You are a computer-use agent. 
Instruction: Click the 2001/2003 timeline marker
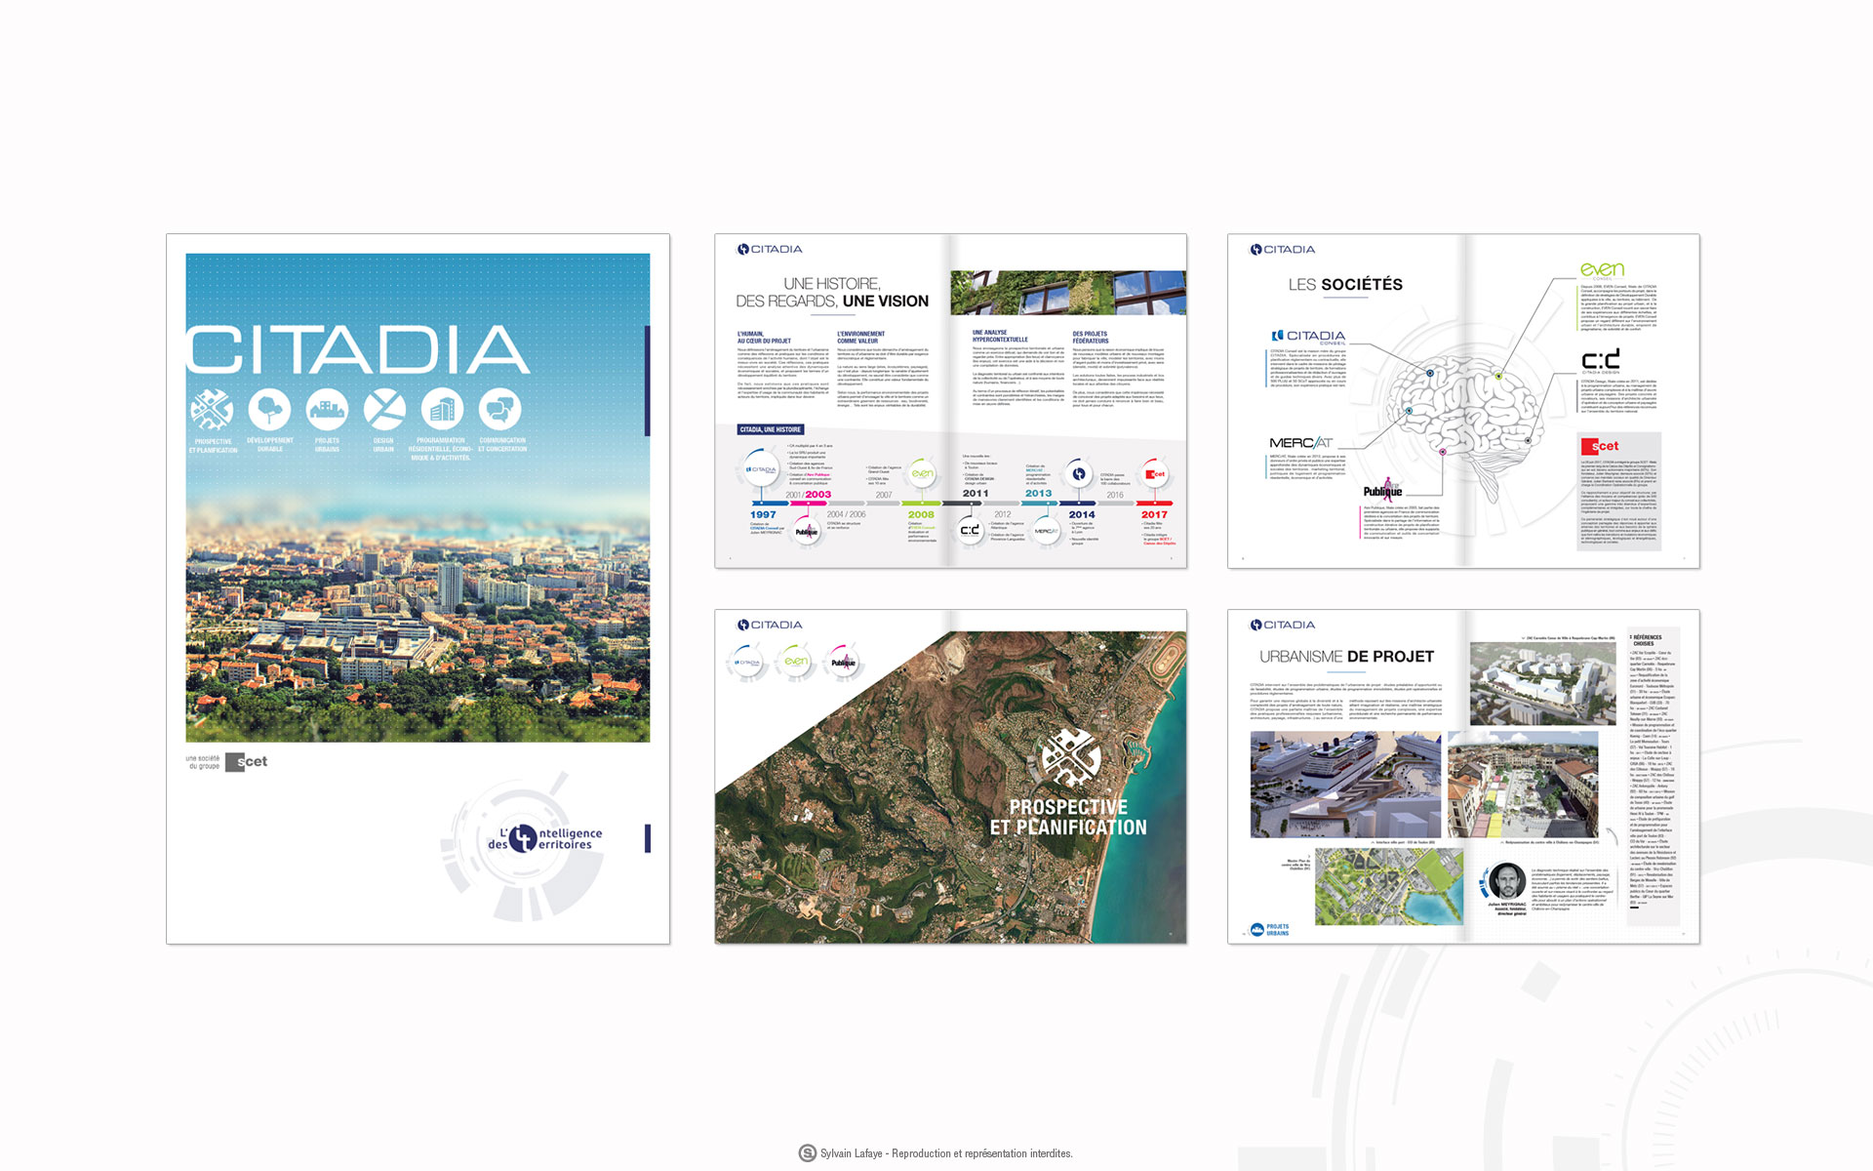point(809,495)
